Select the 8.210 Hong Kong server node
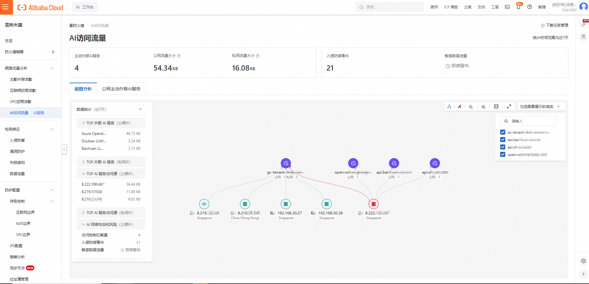Screen dimensions: 589x284 (x=245, y=204)
